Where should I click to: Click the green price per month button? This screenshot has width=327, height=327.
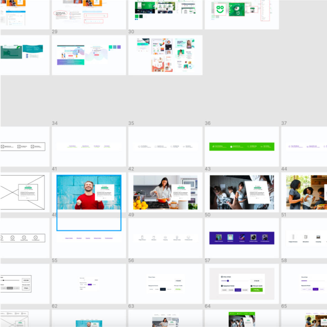tap(256, 290)
